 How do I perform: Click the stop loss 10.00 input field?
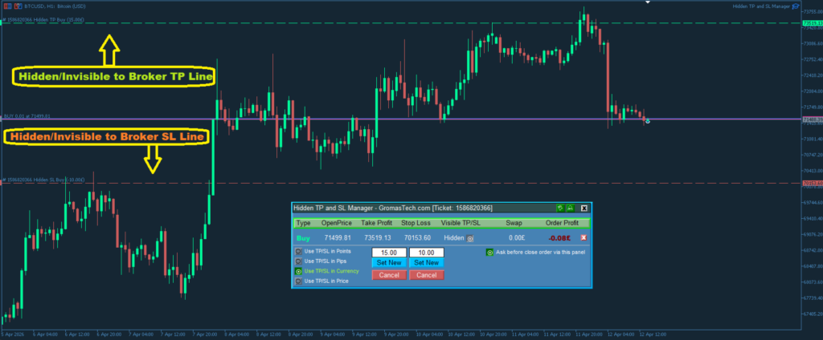coord(427,253)
